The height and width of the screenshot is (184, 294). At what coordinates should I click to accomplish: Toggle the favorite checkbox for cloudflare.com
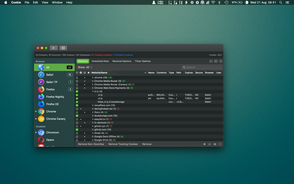(x=77, y=105)
